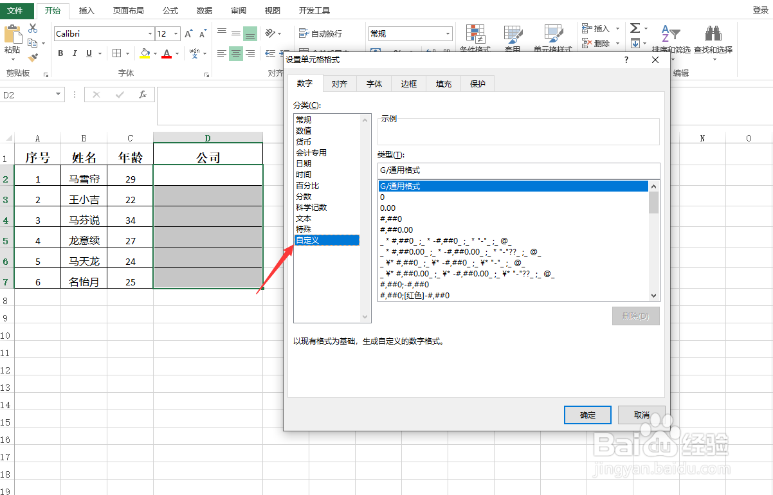Open the 字体 tab in dialog
Viewport: 773px width, 495px height.
(x=374, y=84)
